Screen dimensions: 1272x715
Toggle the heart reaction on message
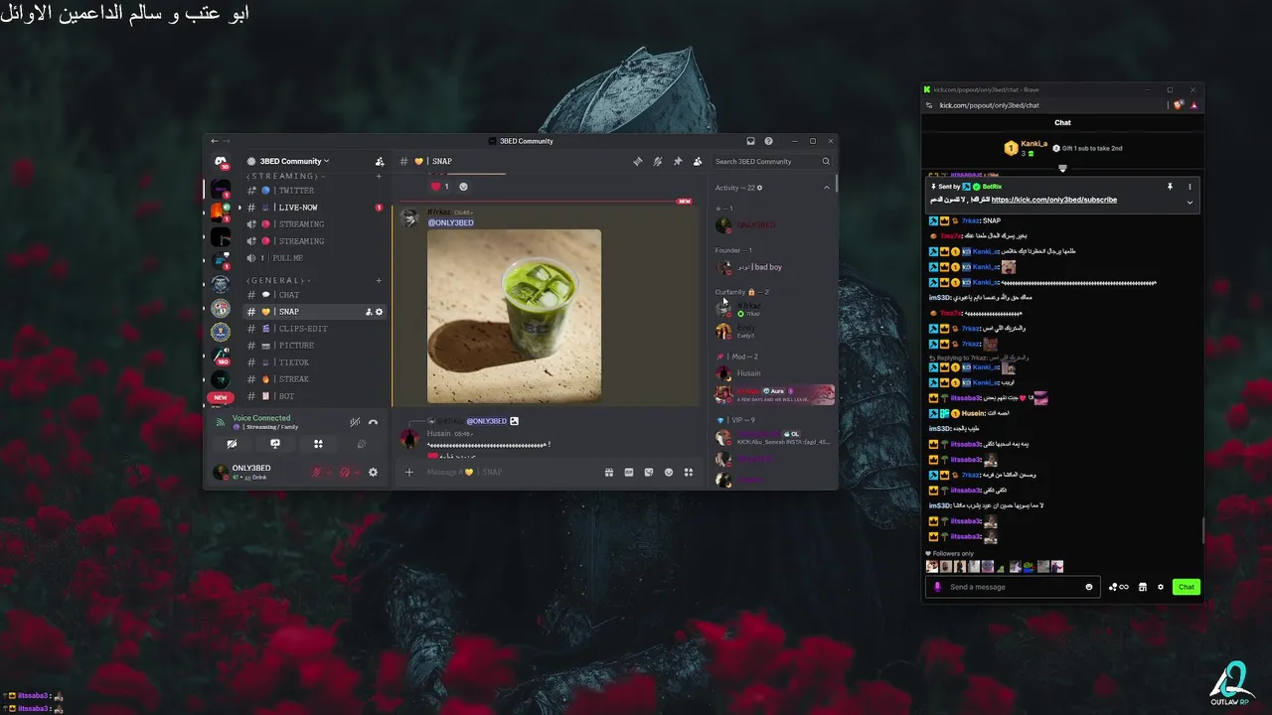tap(440, 187)
